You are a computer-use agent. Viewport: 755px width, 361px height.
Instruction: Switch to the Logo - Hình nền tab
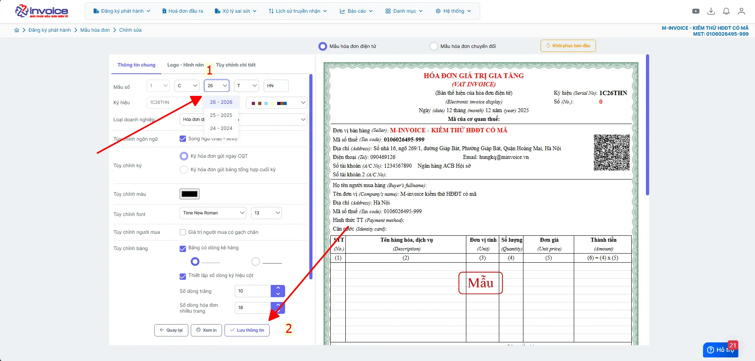point(186,65)
